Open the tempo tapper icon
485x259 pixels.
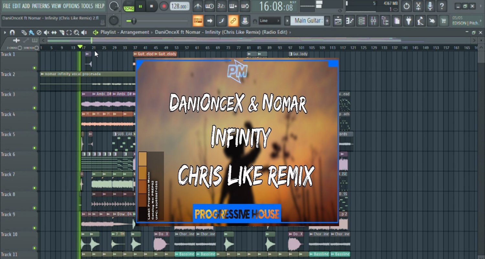[420, 21]
